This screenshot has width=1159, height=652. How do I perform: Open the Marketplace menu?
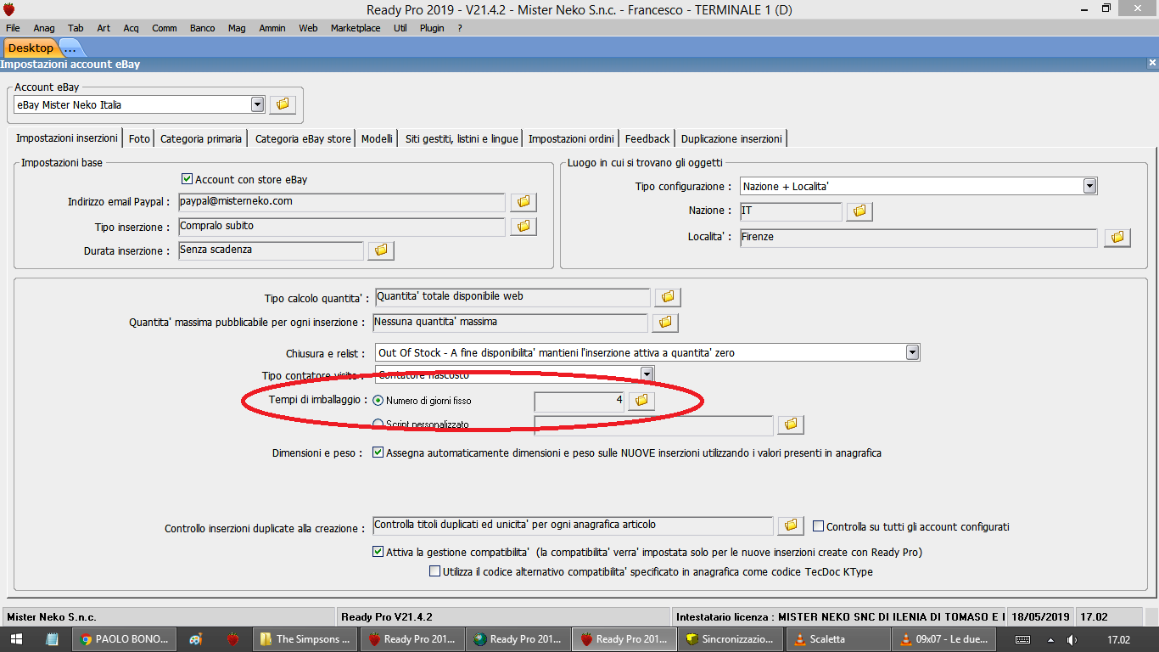pos(356,28)
